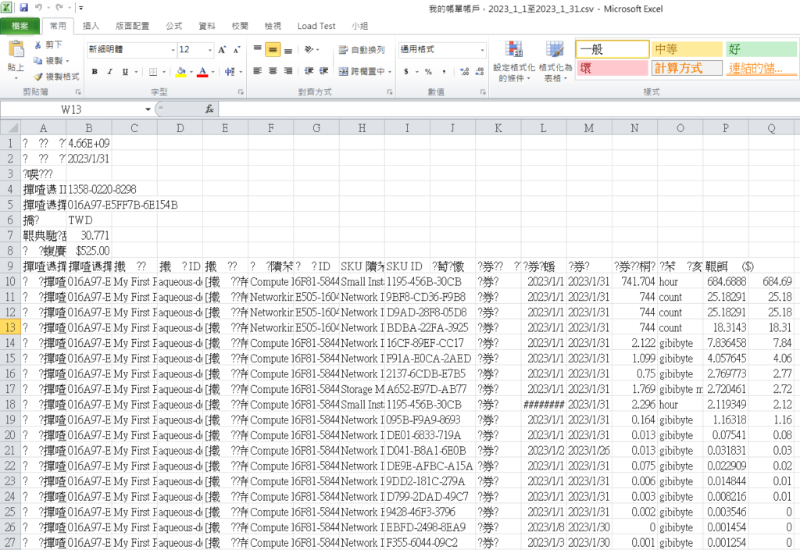Toggle Wrap Text (自動換列)

click(x=361, y=50)
